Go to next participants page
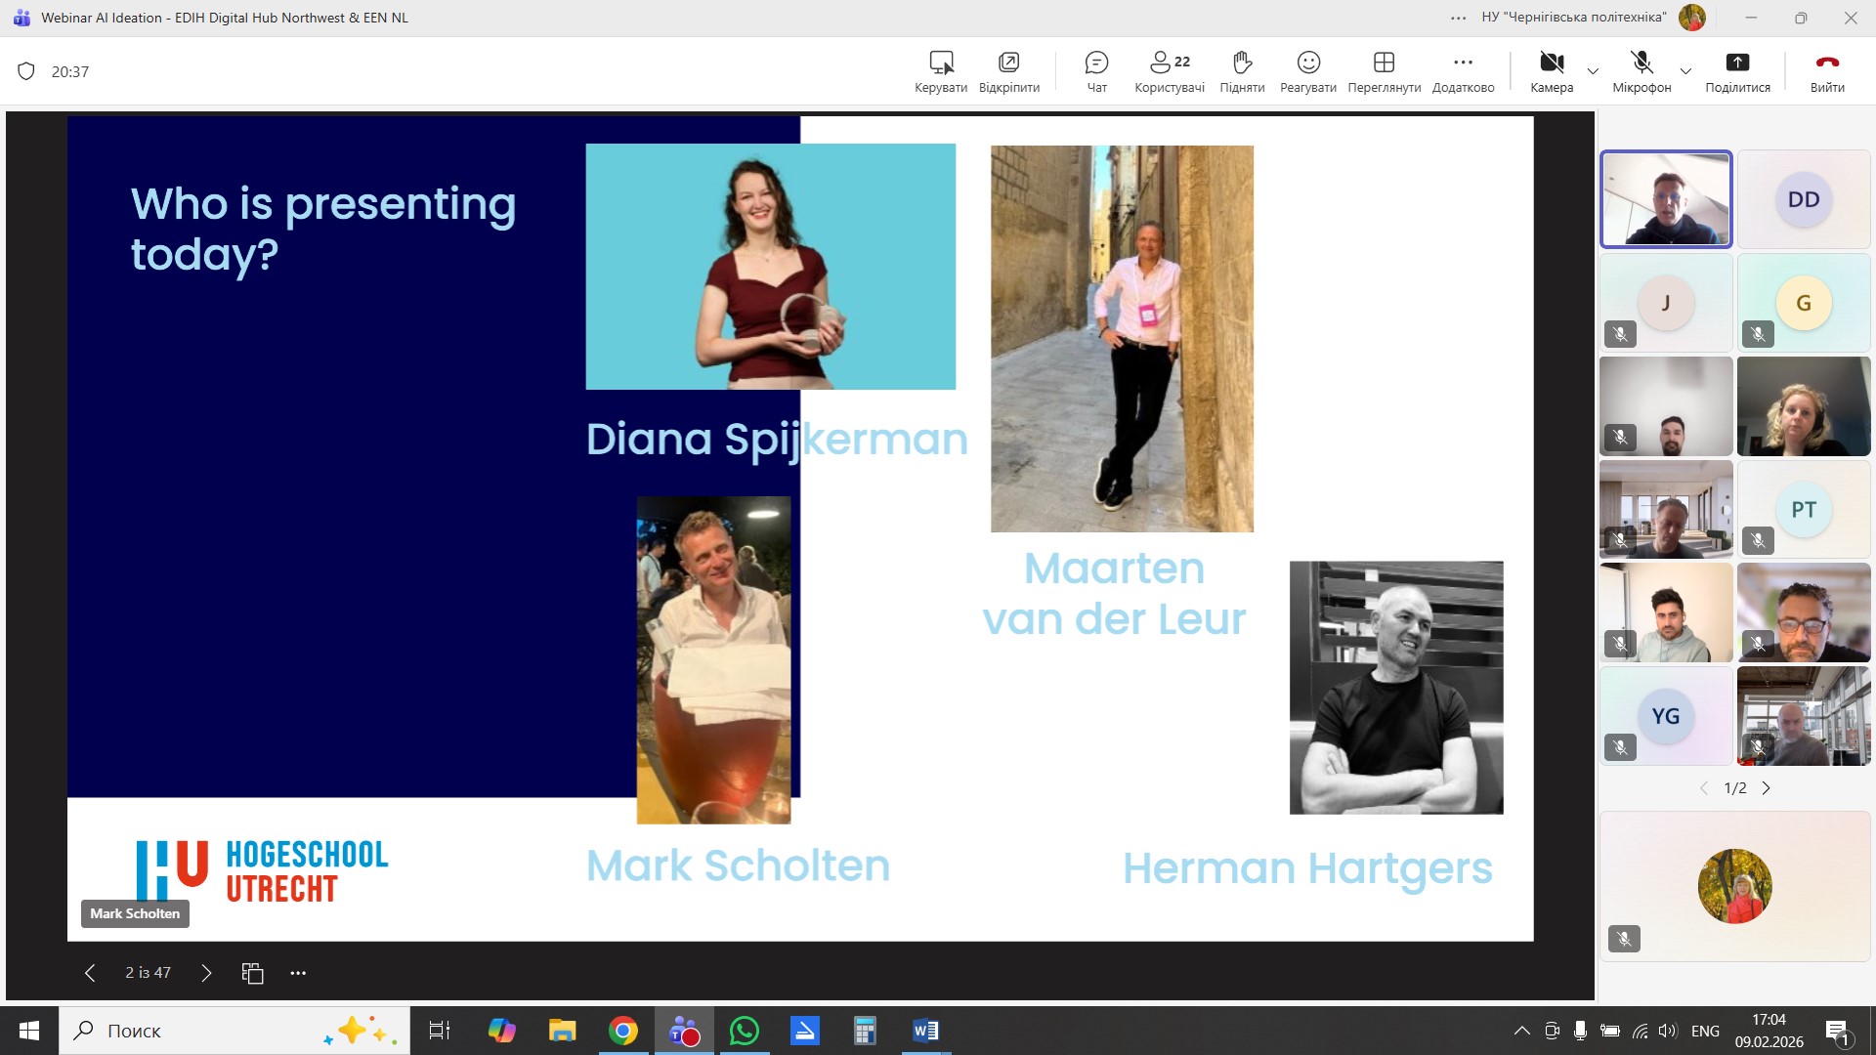The height and width of the screenshot is (1055, 1876). pyautogui.click(x=1766, y=788)
